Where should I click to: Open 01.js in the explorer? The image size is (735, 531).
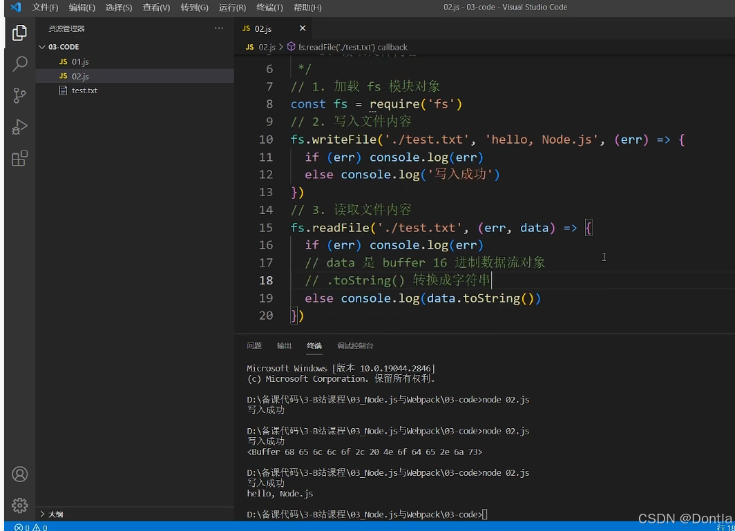pyautogui.click(x=135, y=61)
